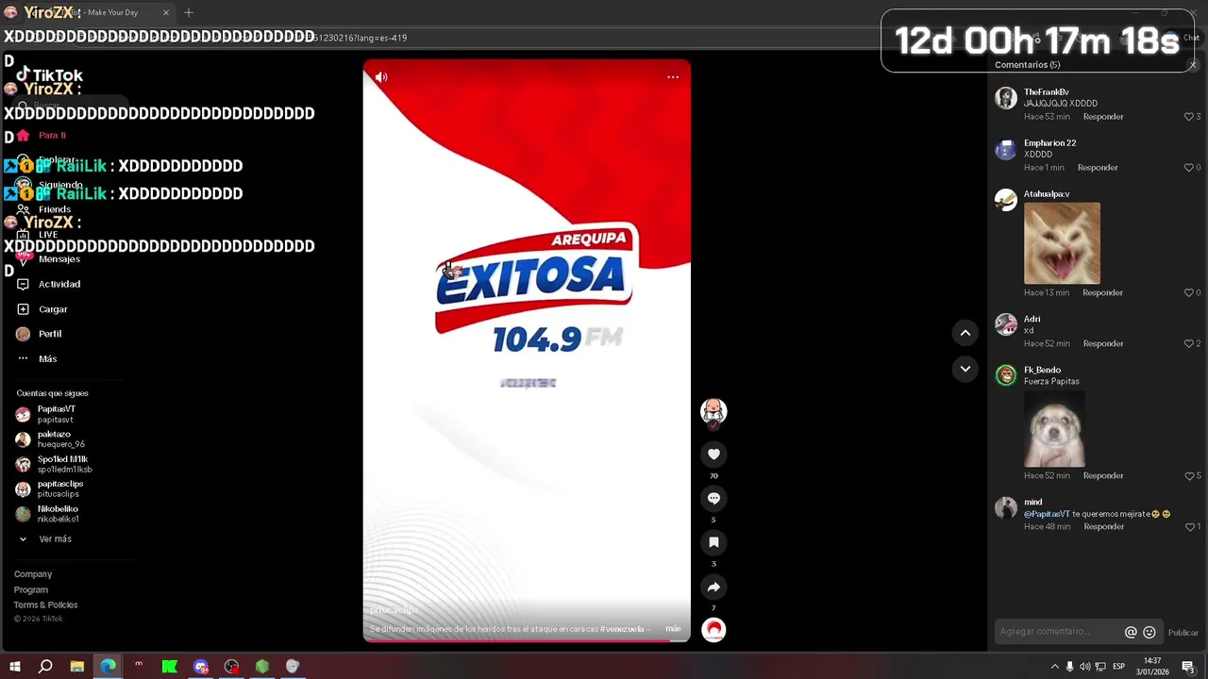This screenshot has height=679, width=1208.
Task: Open papitasclips followed account
Action: click(x=59, y=489)
